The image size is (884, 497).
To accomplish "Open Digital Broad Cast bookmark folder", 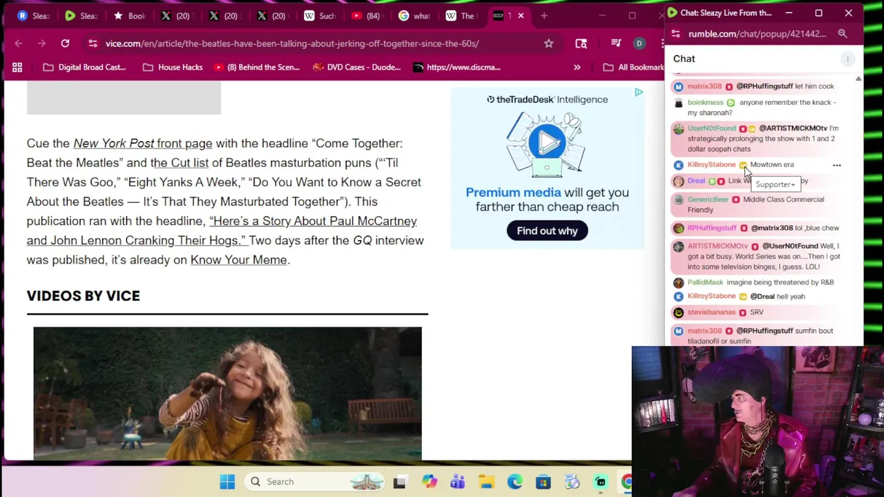I will 84,67.
